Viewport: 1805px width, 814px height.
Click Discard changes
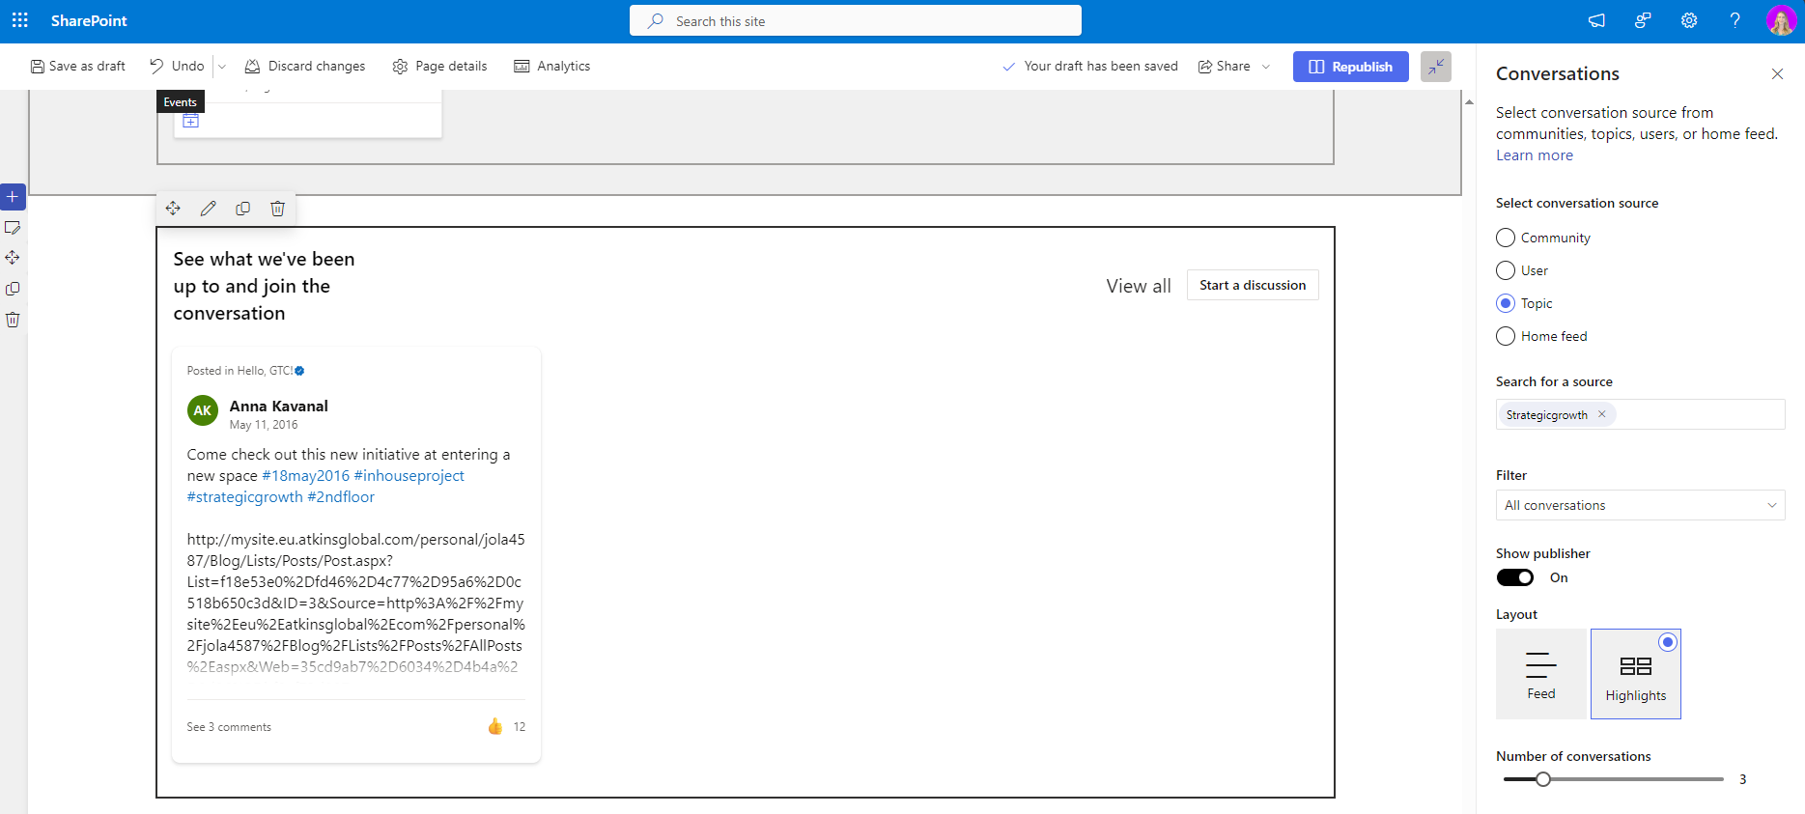click(x=305, y=67)
